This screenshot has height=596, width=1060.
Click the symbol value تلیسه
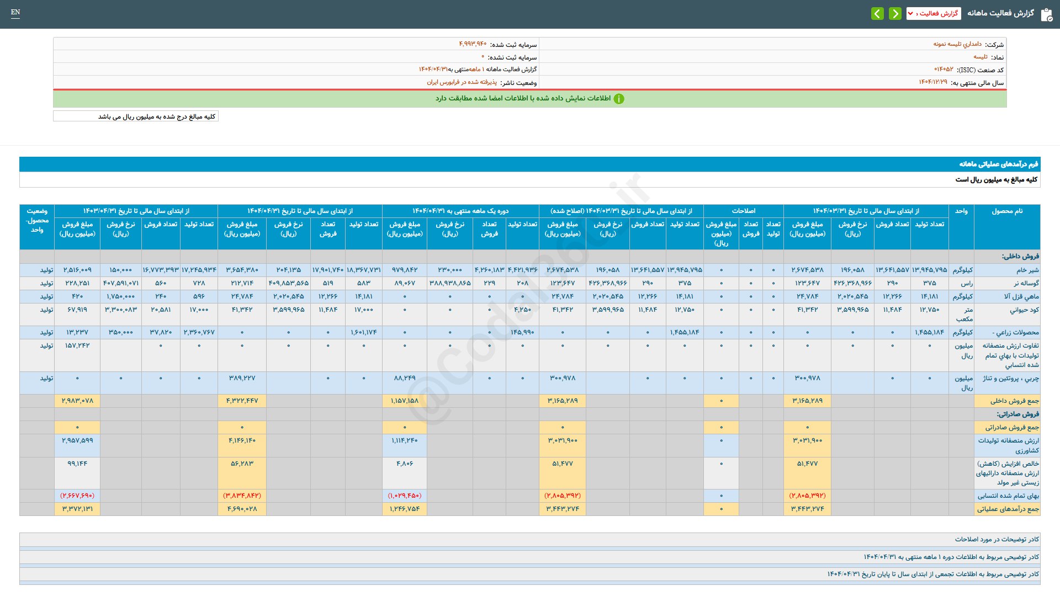(981, 57)
